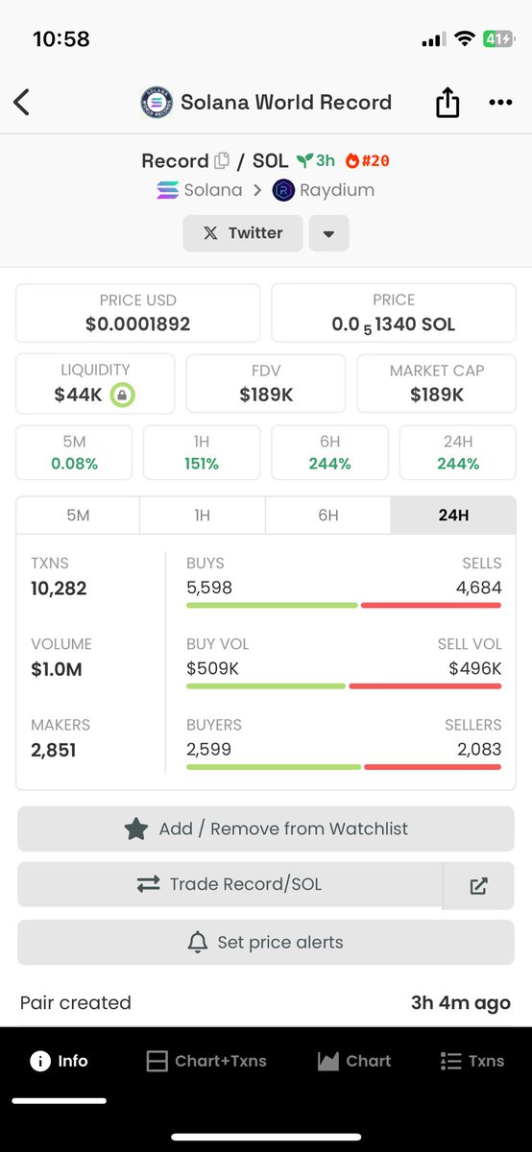
Task: Tap the Solana World Record logo
Action: click(x=157, y=103)
